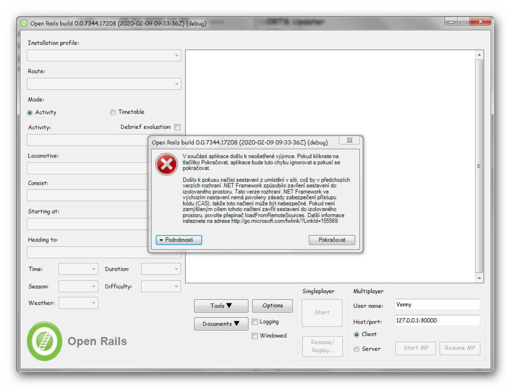
Task: Open the Time dropdown
Action: click(x=78, y=269)
